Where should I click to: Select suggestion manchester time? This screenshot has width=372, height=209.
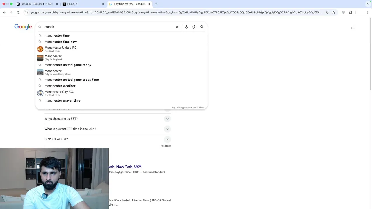coord(121,35)
